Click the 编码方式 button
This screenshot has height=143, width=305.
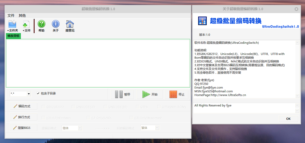coord(24,106)
